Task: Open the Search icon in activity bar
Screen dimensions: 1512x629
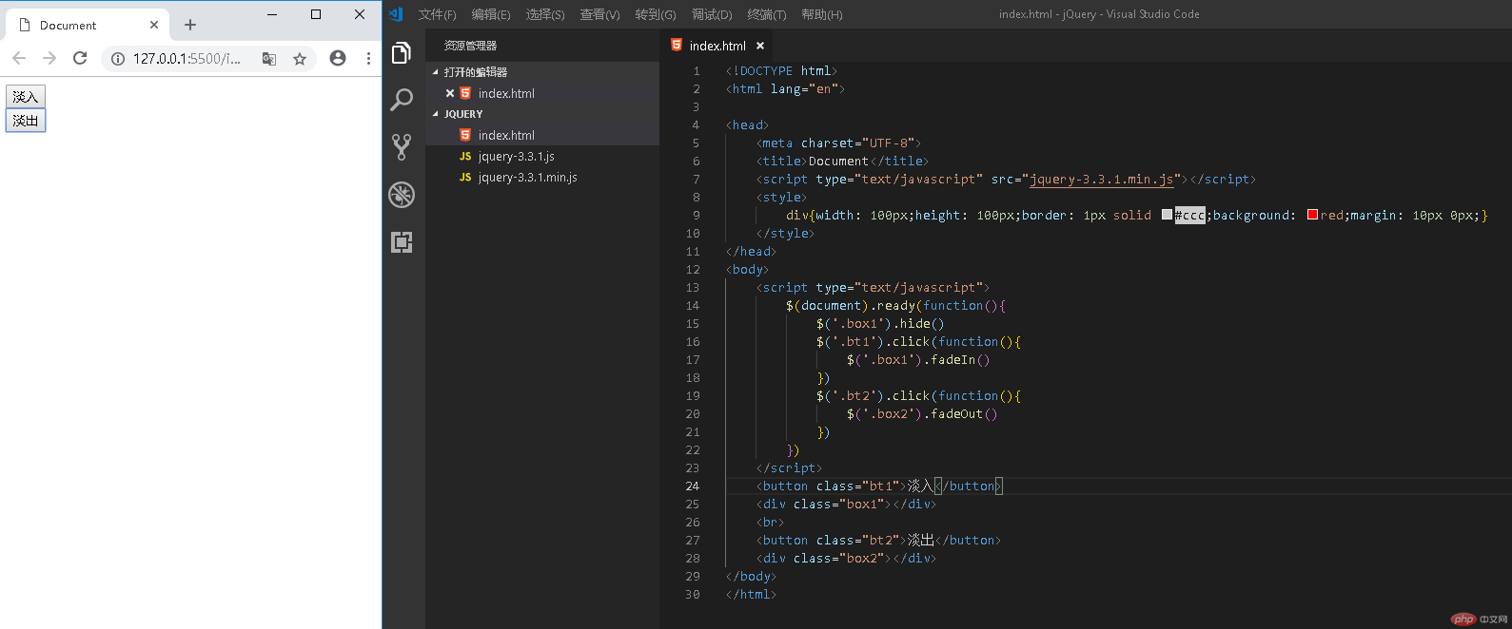Action: click(402, 100)
